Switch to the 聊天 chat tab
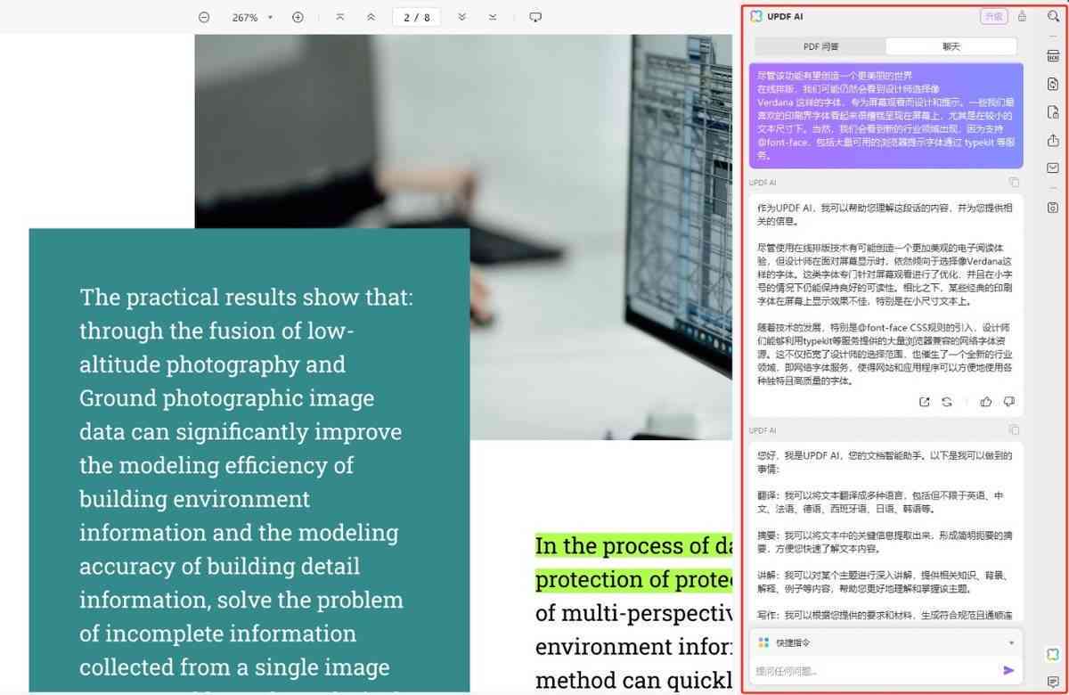This screenshot has height=695, width=1069. pyautogui.click(x=951, y=46)
